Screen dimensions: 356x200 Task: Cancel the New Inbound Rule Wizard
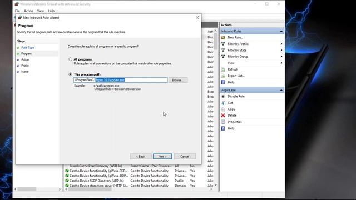(185, 157)
